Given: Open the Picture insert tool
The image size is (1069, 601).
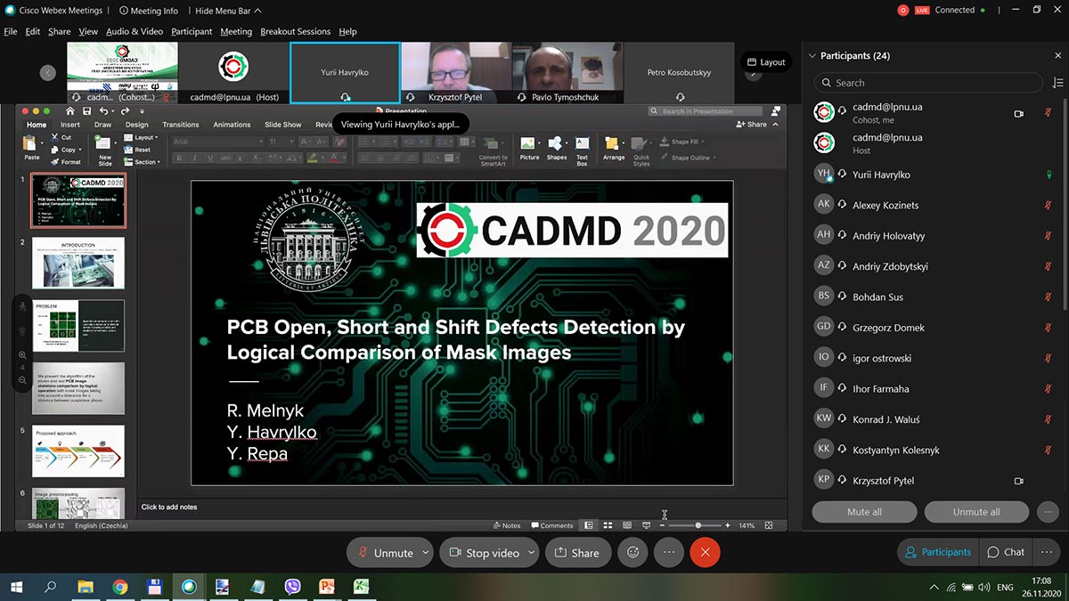Looking at the screenshot, I should 529,148.
